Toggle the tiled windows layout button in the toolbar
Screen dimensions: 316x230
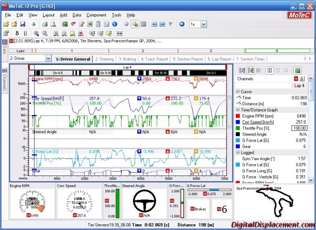pos(143,24)
